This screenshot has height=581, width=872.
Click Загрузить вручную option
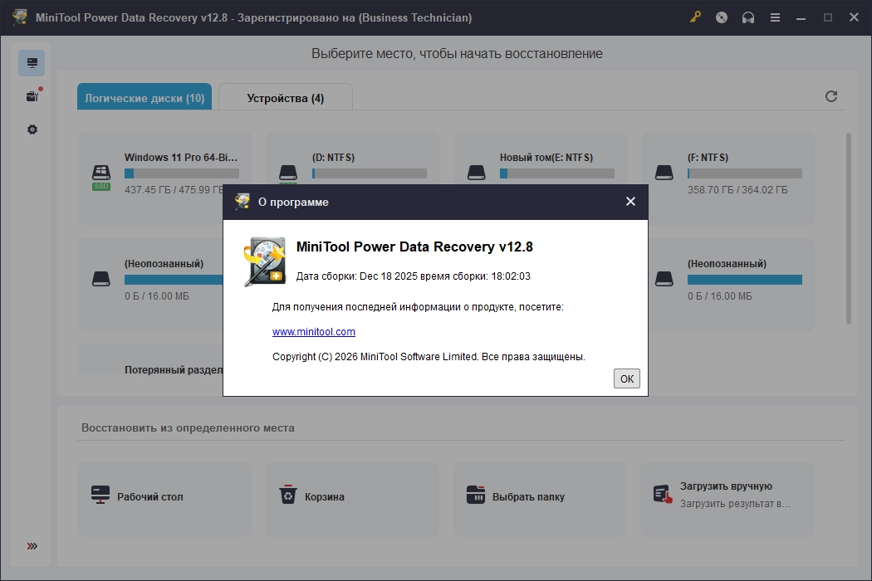(x=727, y=500)
